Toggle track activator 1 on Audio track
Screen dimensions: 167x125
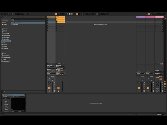(x=49, y=88)
